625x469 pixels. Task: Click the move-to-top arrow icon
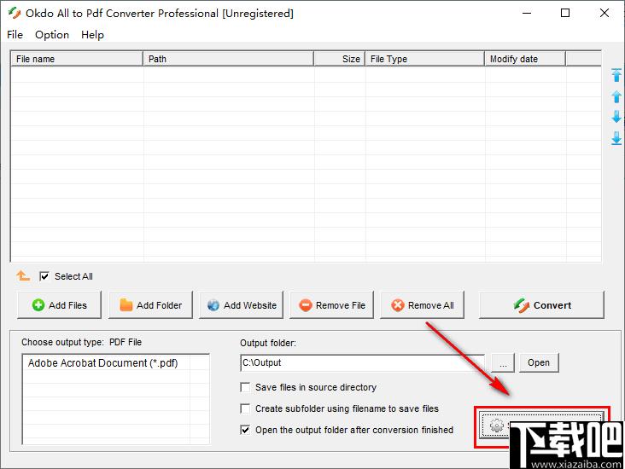tap(616, 75)
